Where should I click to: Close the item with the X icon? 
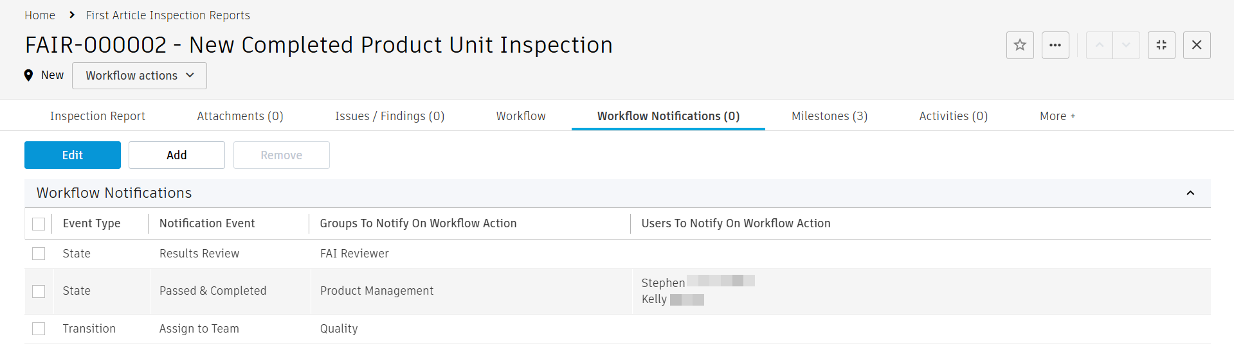tap(1197, 45)
